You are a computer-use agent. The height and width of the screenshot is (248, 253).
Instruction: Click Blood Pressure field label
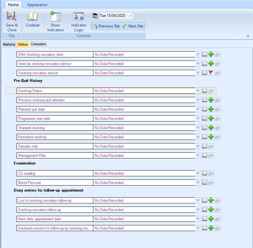(x=55, y=183)
